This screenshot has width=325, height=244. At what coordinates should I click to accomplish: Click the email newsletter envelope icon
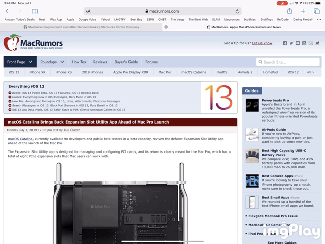(x=310, y=43)
